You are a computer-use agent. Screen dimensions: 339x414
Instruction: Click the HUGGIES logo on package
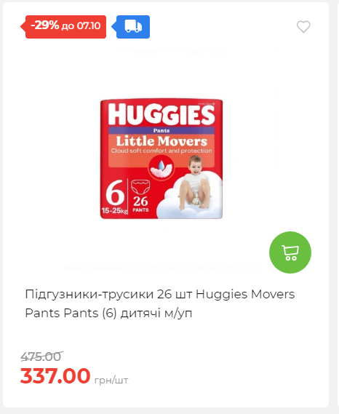click(x=161, y=114)
